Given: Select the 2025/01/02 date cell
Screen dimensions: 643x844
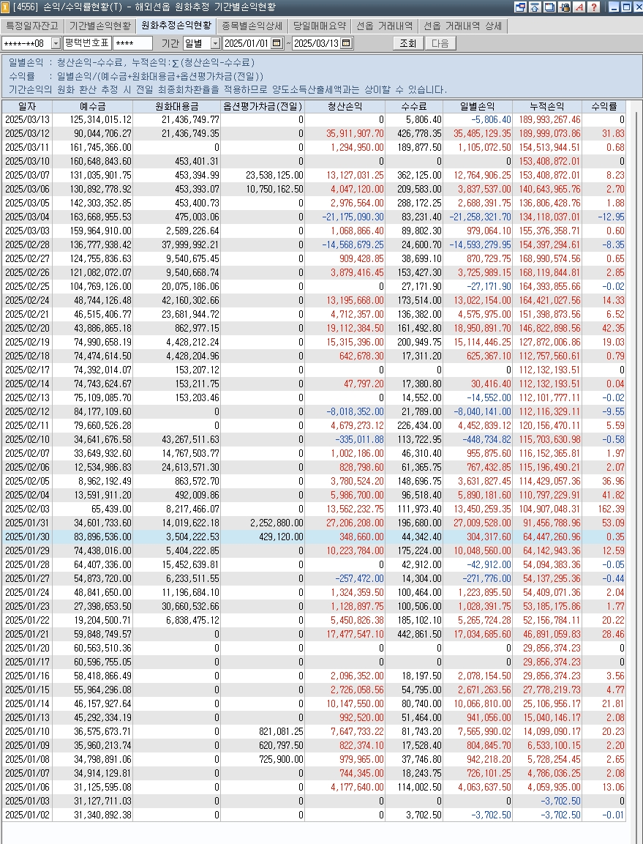Looking at the screenshot, I should coord(27,815).
